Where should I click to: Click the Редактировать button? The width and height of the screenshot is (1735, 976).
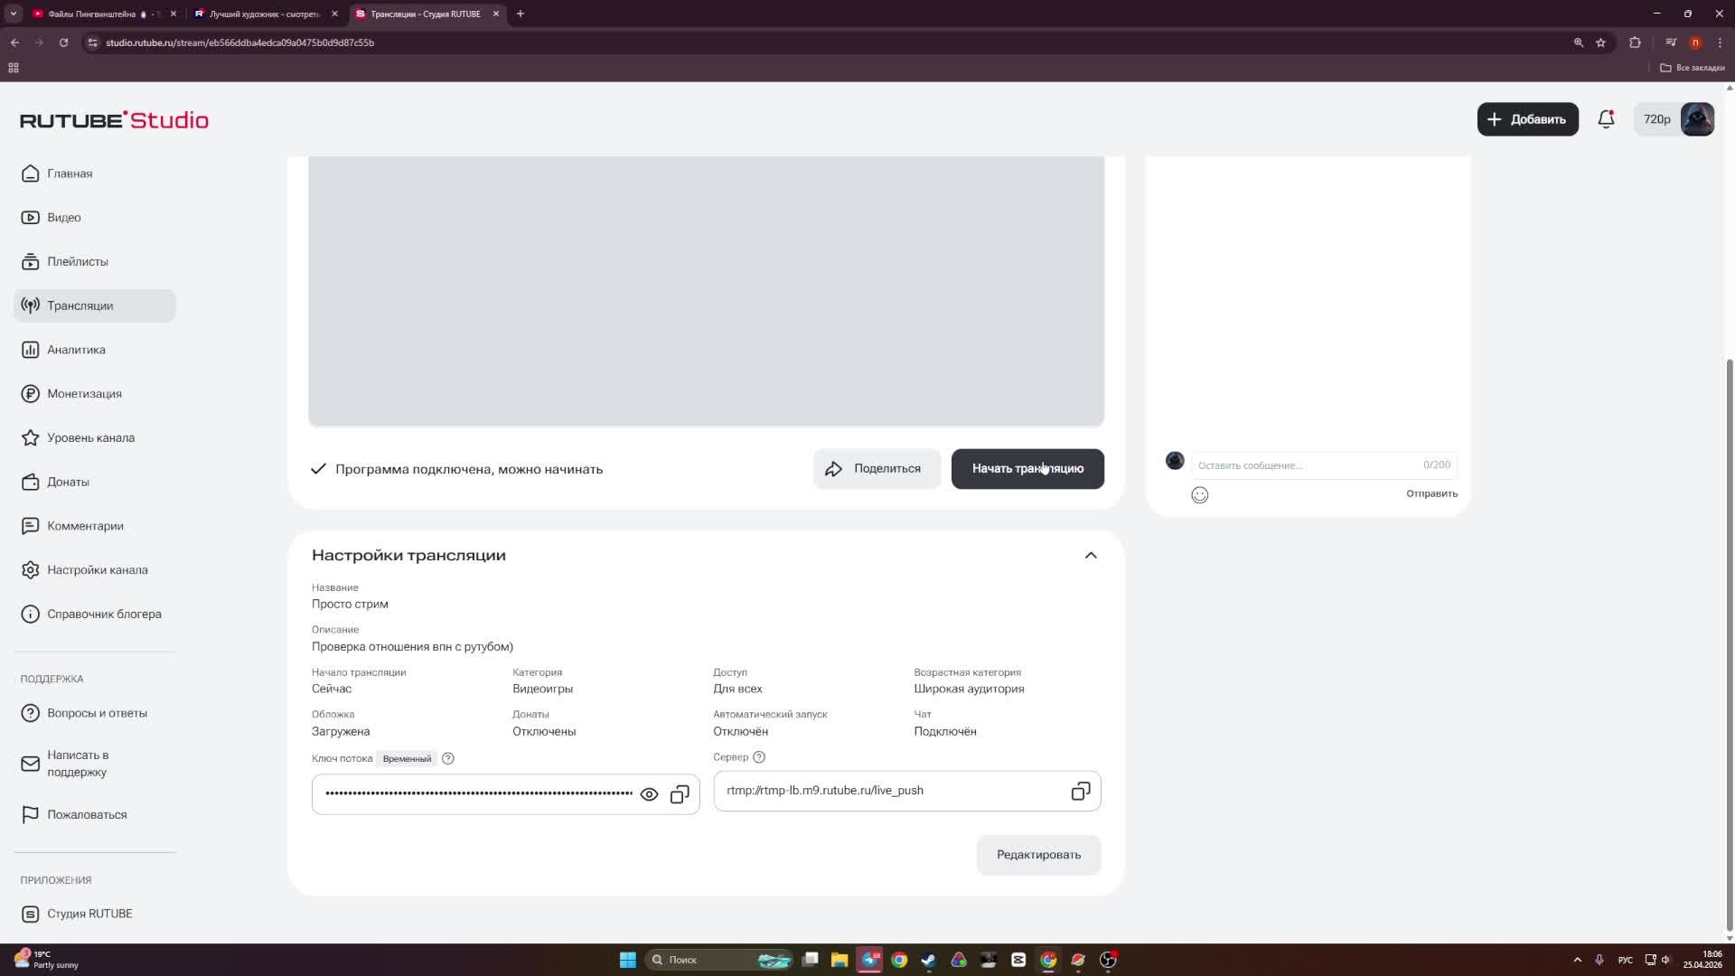[x=1038, y=855]
